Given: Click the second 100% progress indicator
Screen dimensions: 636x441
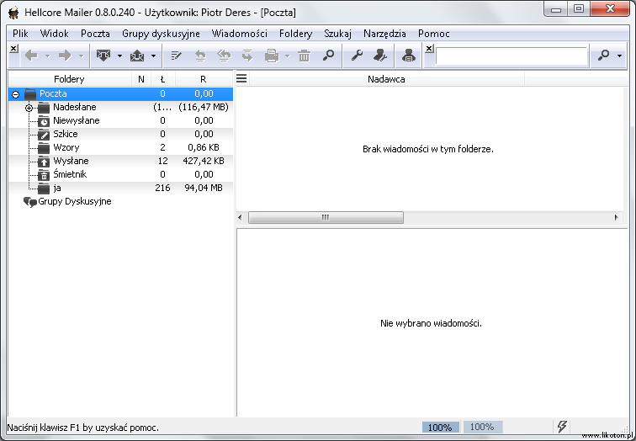Looking at the screenshot, I should (x=482, y=427).
